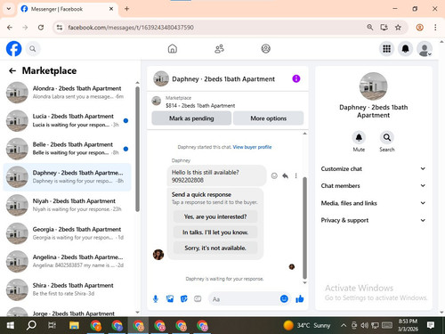
Task: Click the site information icon in address bar
Action: click(60, 28)
